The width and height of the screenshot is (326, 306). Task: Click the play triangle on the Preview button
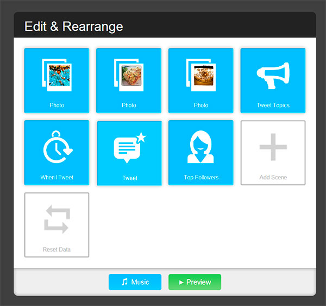tap(181, 282)
